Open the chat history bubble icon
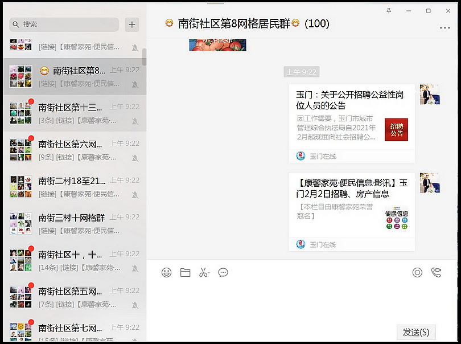This screenshot has height=344, width=461. pyautogui.click(x=223, y=273)
